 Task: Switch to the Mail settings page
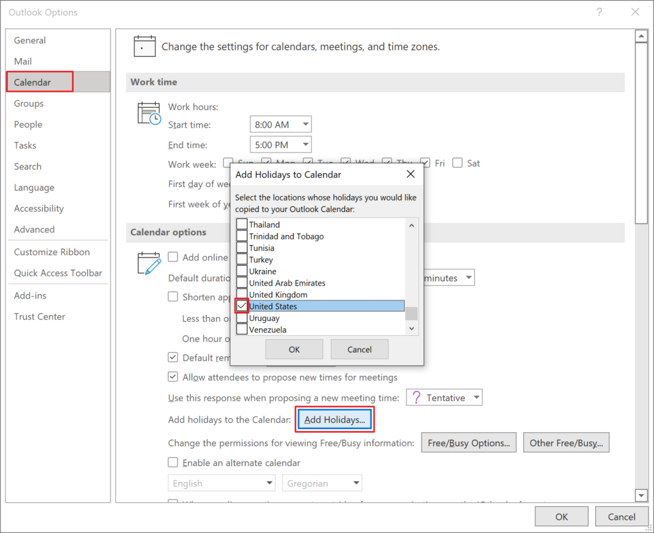tap(24, 61)
